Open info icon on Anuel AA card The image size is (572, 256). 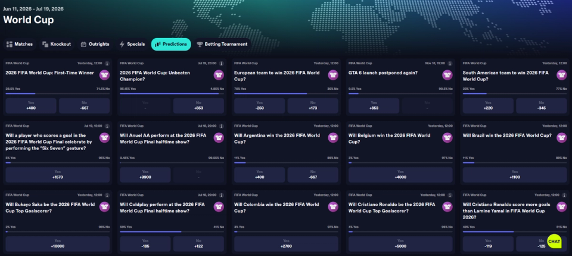pyautogui.click(x=222, y=126)
